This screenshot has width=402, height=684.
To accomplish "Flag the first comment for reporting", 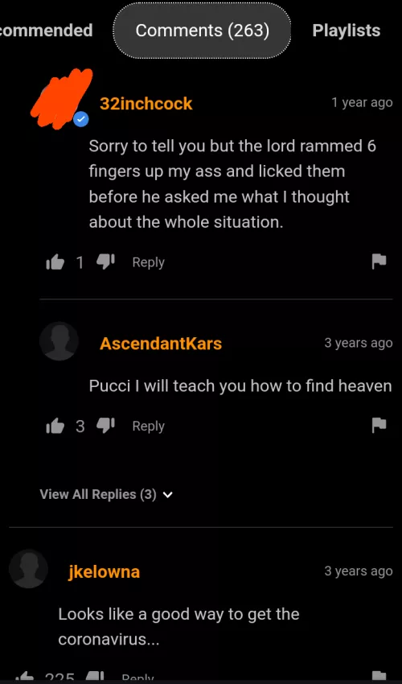I will (x=379, y=262).
